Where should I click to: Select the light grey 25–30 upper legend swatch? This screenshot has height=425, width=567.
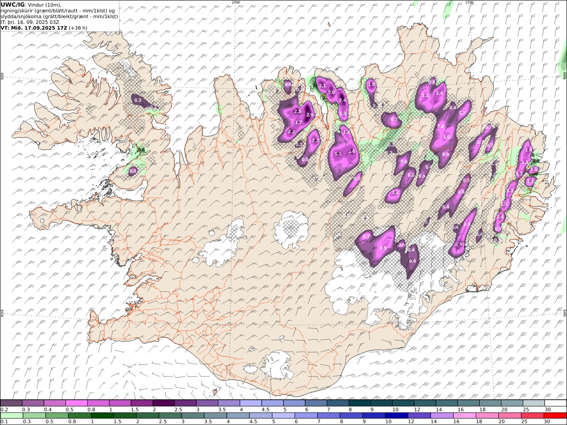pyautogui.click(x=533, y=403)
